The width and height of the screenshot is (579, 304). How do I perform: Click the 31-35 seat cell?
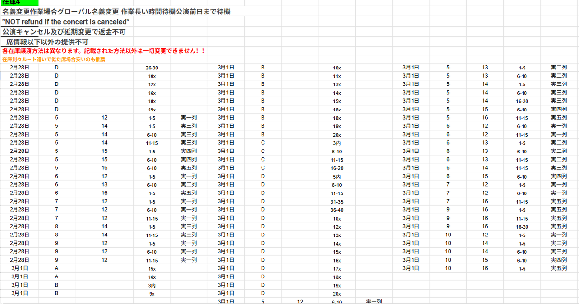(337, 202)
